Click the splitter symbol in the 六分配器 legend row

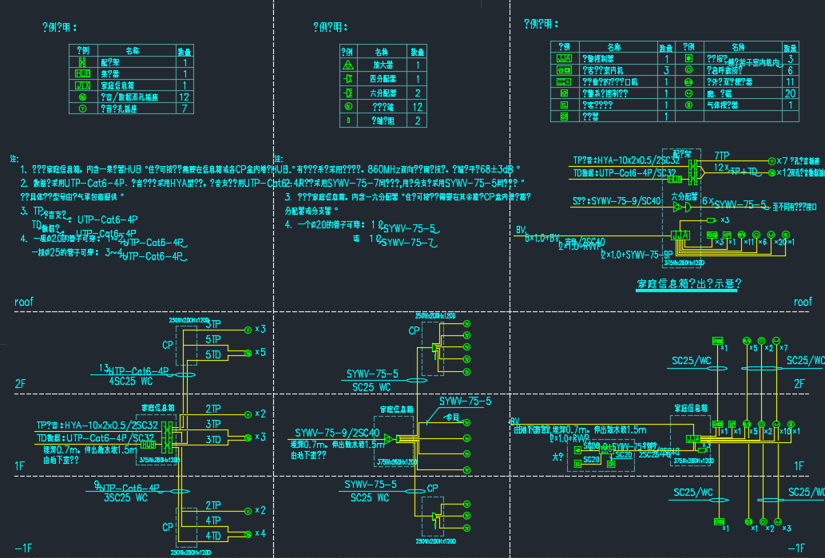pos(347,93)
